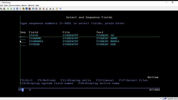Click the yellow box toolbar icon

(23, 9)
